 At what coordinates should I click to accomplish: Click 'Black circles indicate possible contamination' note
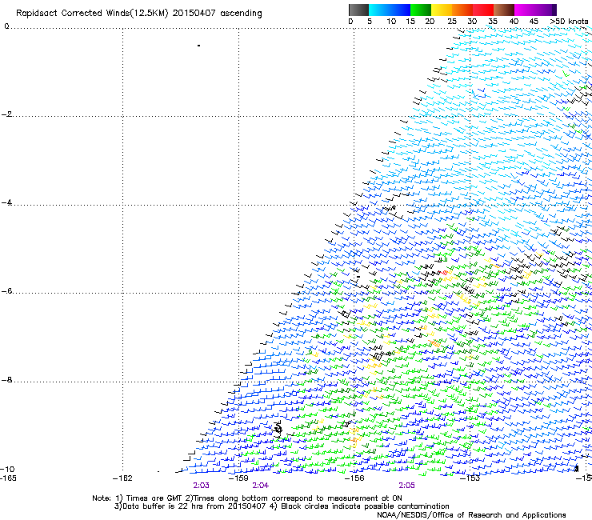coord(365,506)
